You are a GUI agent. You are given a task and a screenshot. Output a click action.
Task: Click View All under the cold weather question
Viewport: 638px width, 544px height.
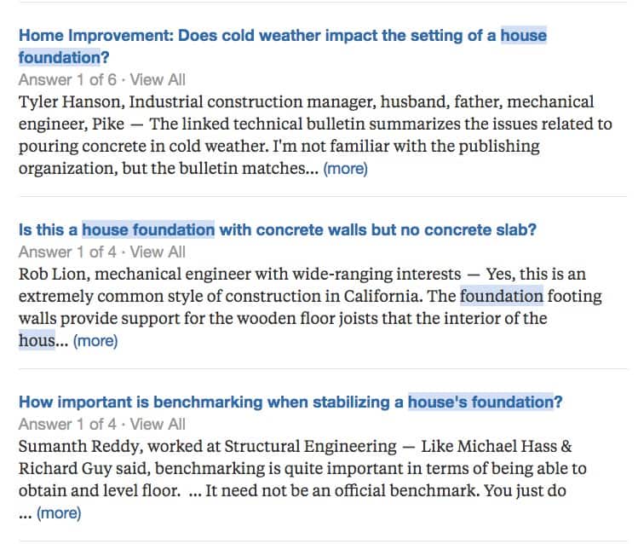[158, 80]
